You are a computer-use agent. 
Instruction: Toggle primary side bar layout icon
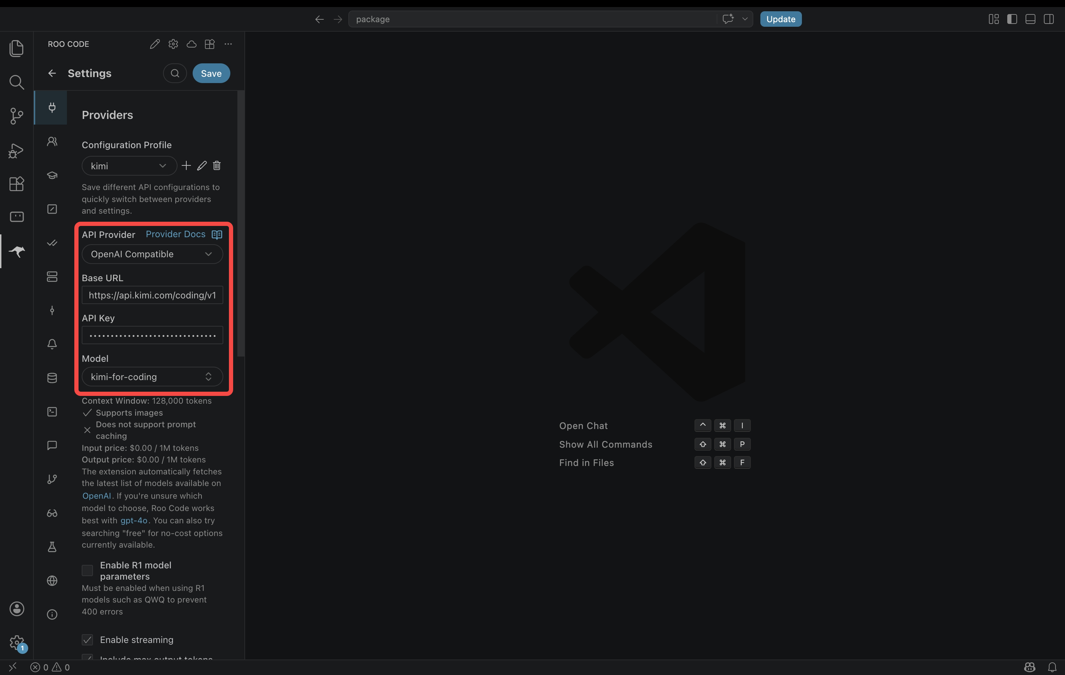tap(1012, 19)
